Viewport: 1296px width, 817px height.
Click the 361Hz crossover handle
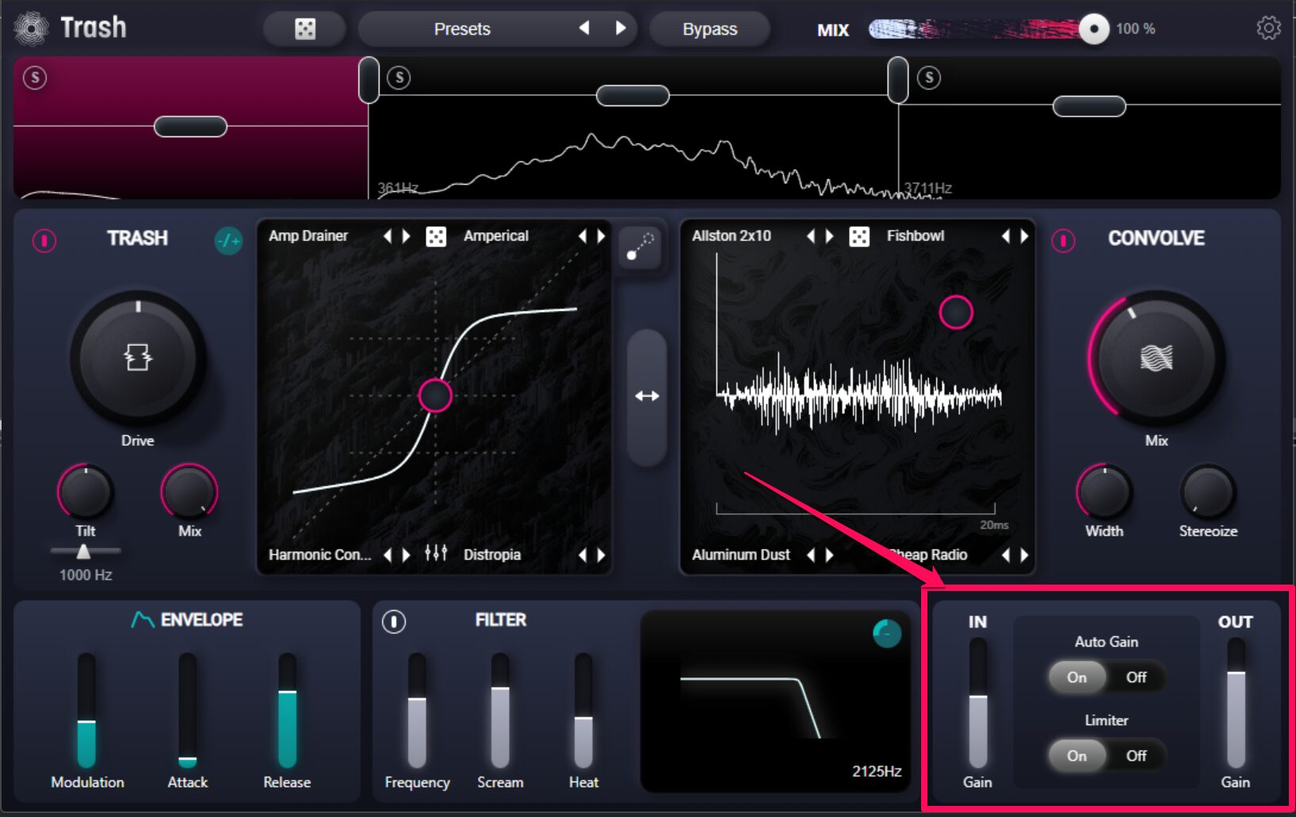click(x=369, y=80)
